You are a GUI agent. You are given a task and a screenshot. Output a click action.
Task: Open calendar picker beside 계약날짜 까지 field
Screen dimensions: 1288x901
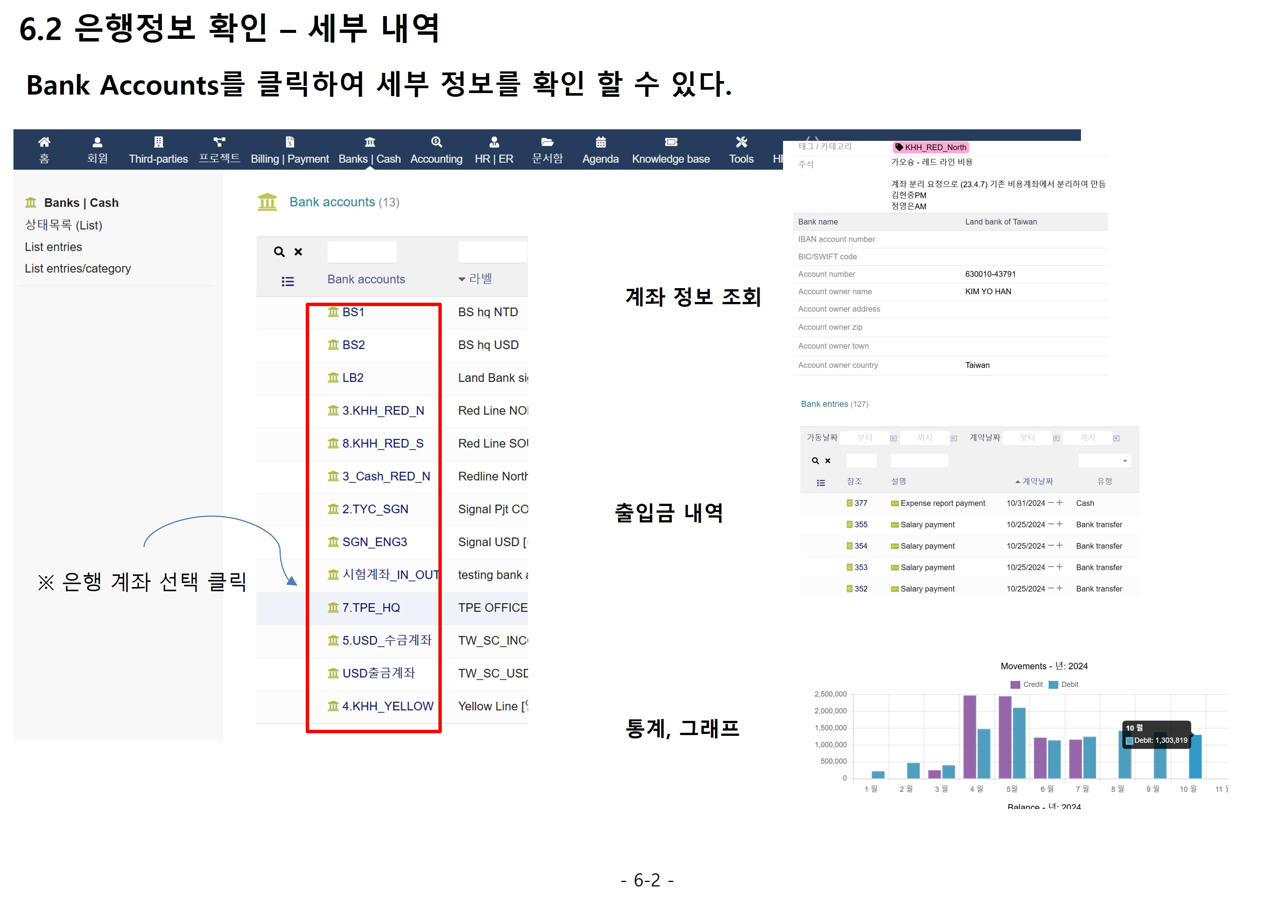[1116, 438]
